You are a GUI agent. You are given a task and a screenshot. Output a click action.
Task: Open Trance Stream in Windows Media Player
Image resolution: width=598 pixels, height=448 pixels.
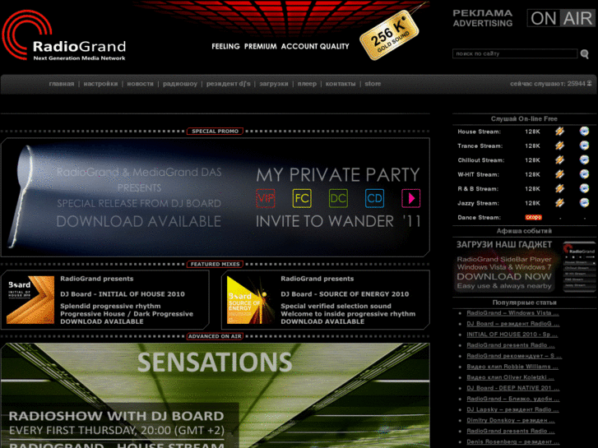pos(584,145)
